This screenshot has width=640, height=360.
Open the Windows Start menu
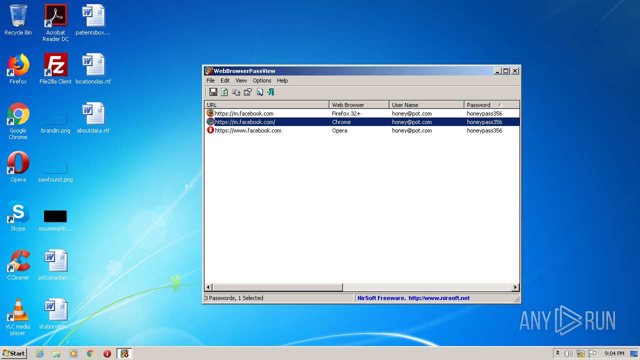click(x=13, y=353)
